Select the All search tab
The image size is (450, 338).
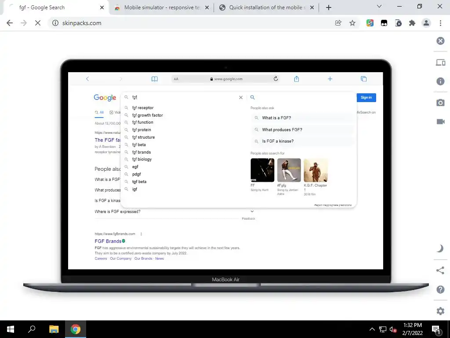99,112
